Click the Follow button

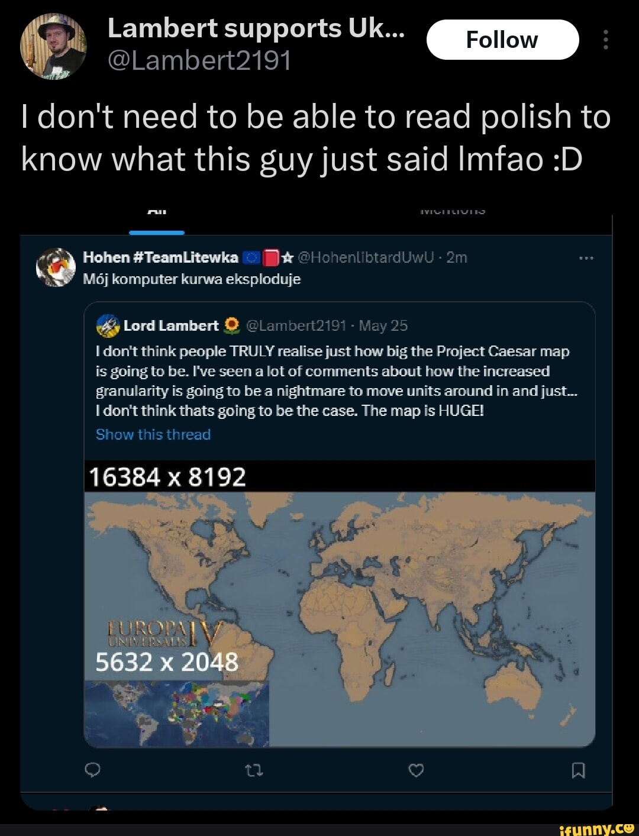[502, 40]
